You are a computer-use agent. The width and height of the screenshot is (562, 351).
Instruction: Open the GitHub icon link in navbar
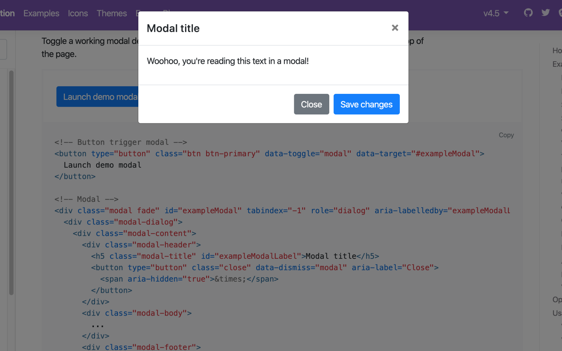[x=528, y=13]
